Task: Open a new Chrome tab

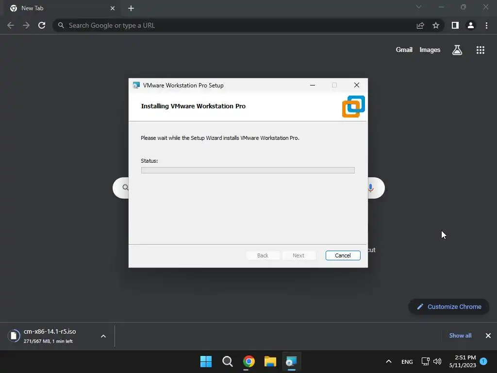Action: [131, 8]
